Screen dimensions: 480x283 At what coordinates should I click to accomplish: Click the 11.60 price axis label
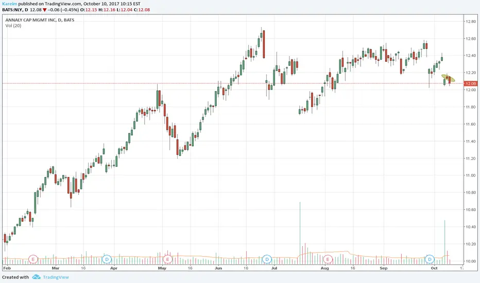(471, 124)
